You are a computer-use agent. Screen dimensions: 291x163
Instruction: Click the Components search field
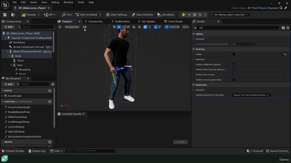35,27
